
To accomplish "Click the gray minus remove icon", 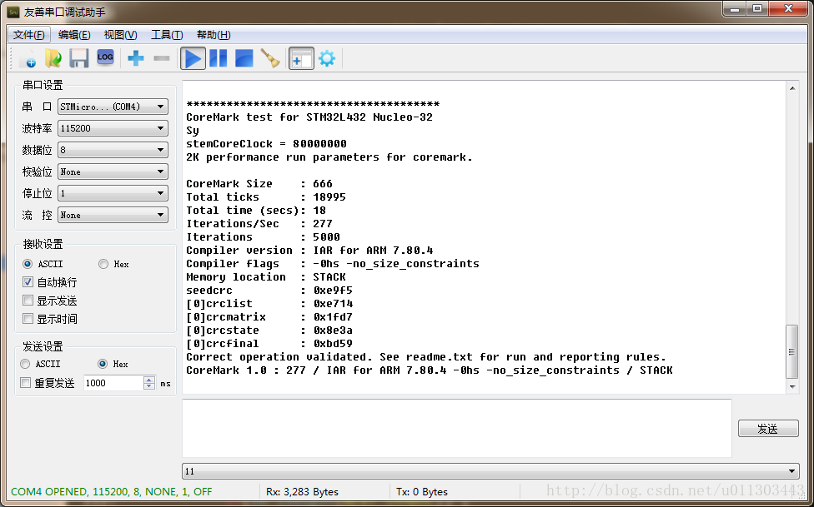I will pos(162,58).
